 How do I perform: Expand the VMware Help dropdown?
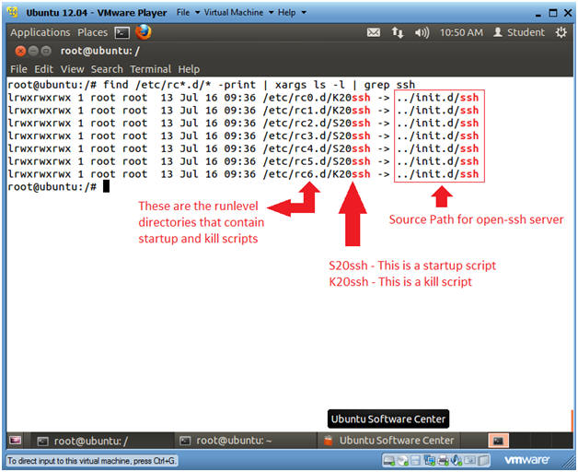tap(292, 13)
